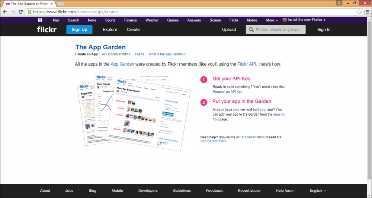Open the English language dropdown
The height and width of the screenshot is (198, 372).
click(318, 191)
